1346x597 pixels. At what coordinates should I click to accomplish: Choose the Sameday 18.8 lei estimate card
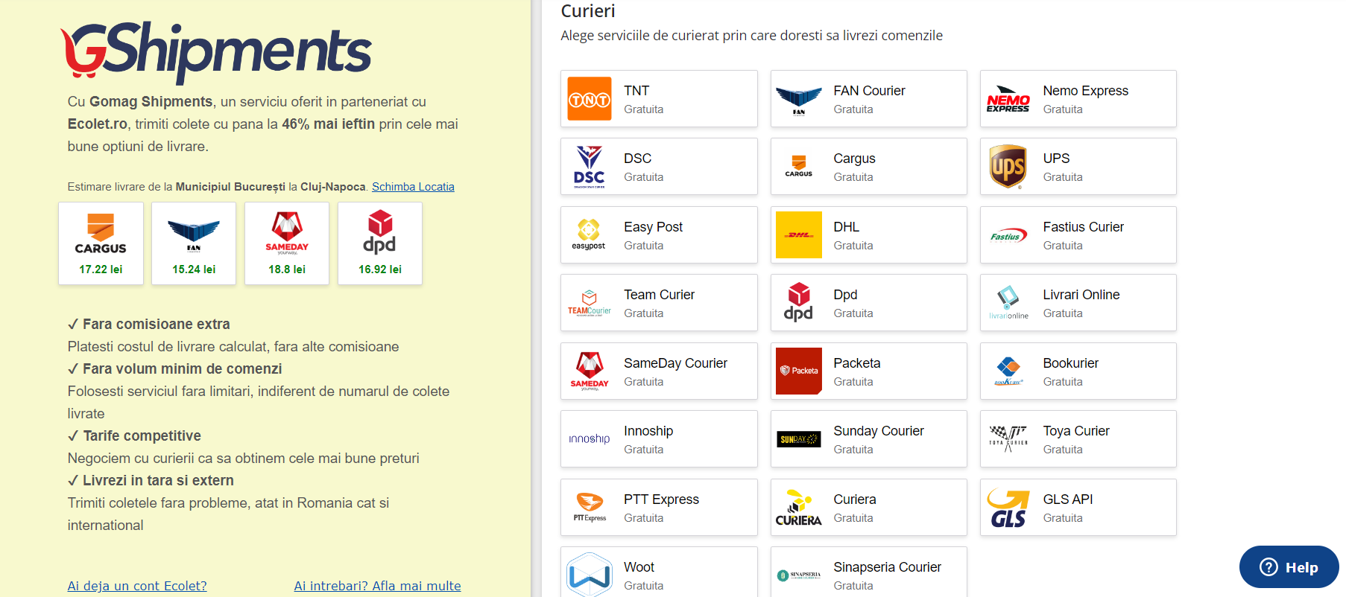[287, 243]
